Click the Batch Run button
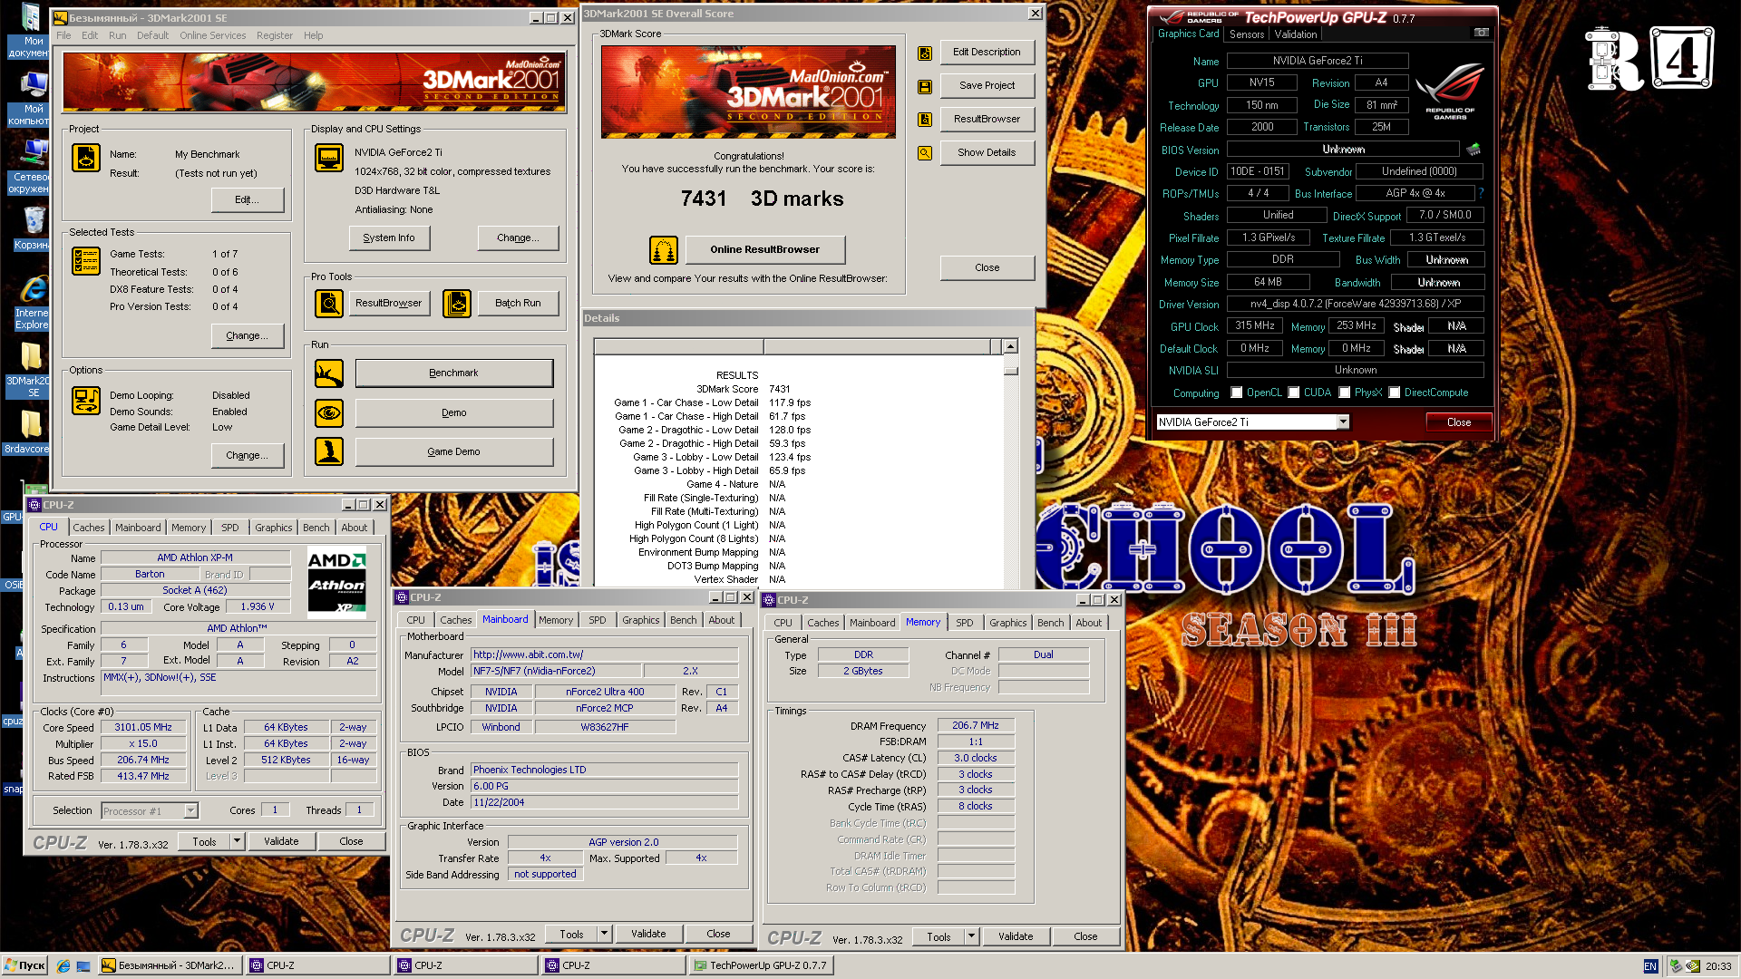1741x979 pixels. click(x=518, y=304)
